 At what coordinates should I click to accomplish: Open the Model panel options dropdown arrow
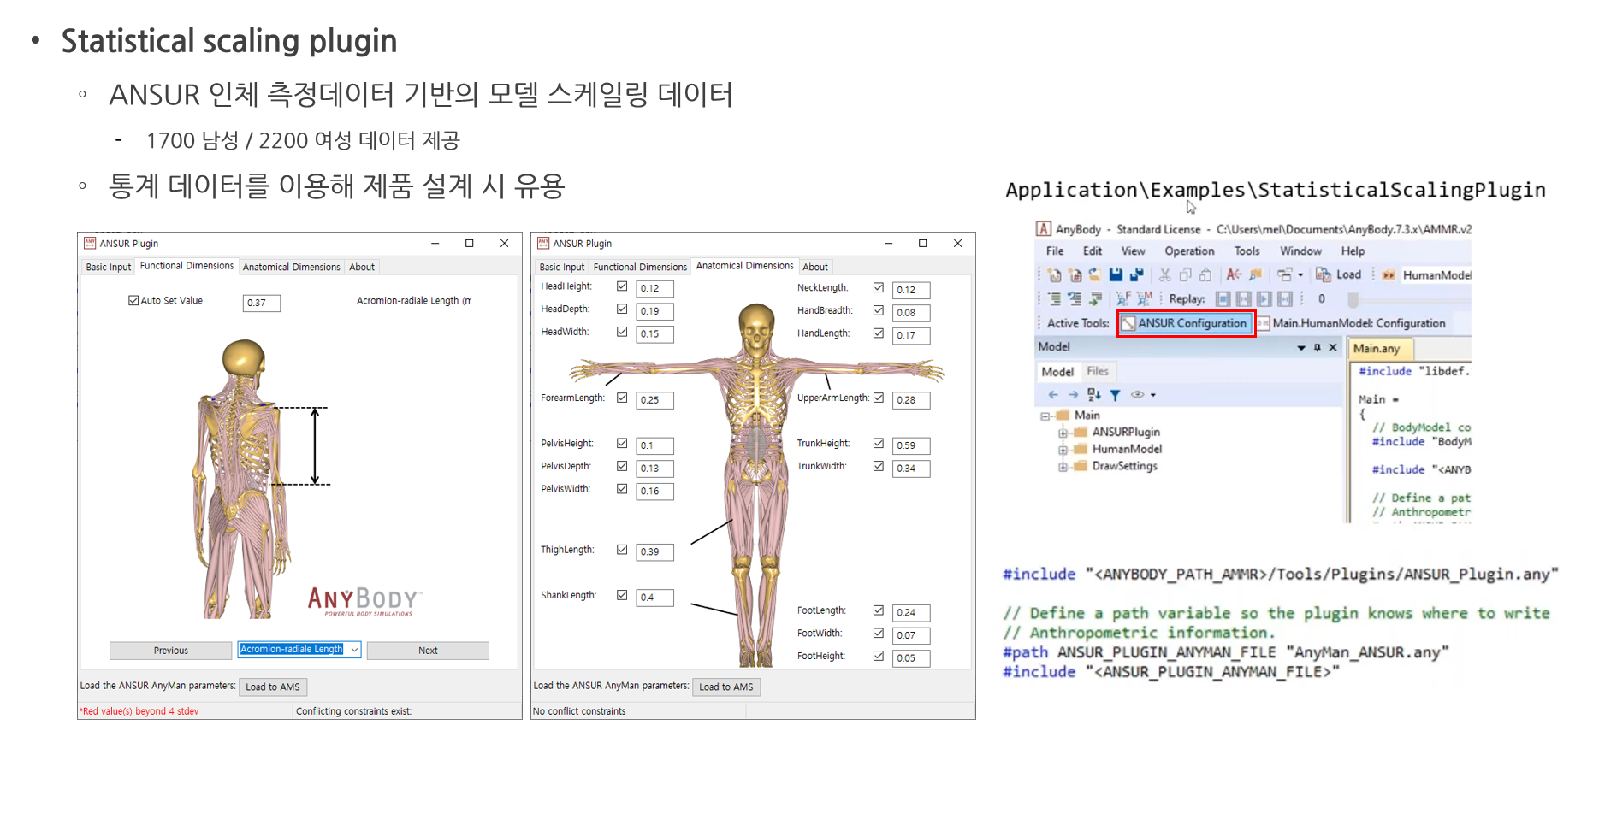[1301, 347]
